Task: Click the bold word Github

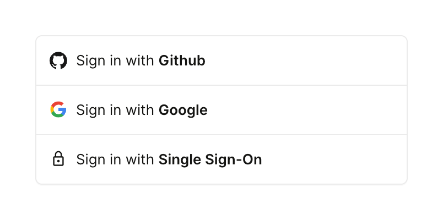Action: (182, 60)
